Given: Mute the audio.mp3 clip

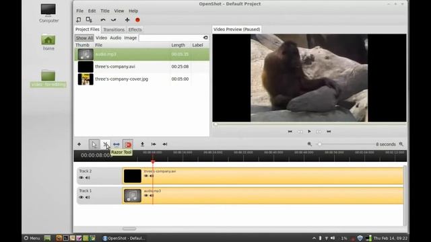Looking at the screenshot, I should [152, 196].
